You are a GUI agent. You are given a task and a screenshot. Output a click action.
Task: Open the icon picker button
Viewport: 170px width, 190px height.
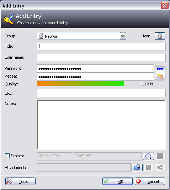click(x=160, y=36)
